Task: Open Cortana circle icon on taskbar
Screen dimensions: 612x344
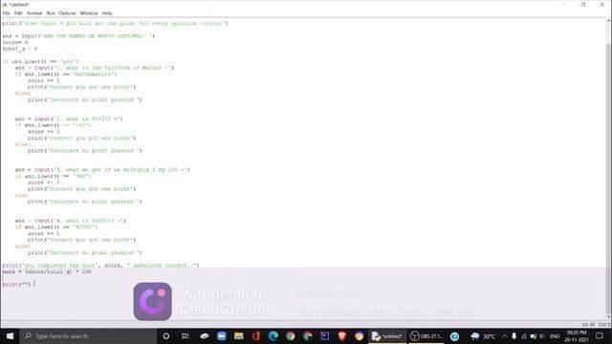Action: (165, 336)
